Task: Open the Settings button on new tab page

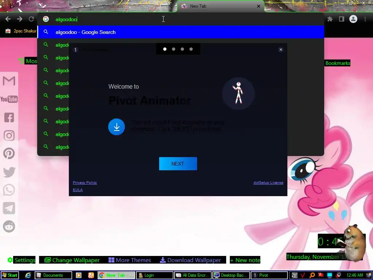Action: coord(21,260)
